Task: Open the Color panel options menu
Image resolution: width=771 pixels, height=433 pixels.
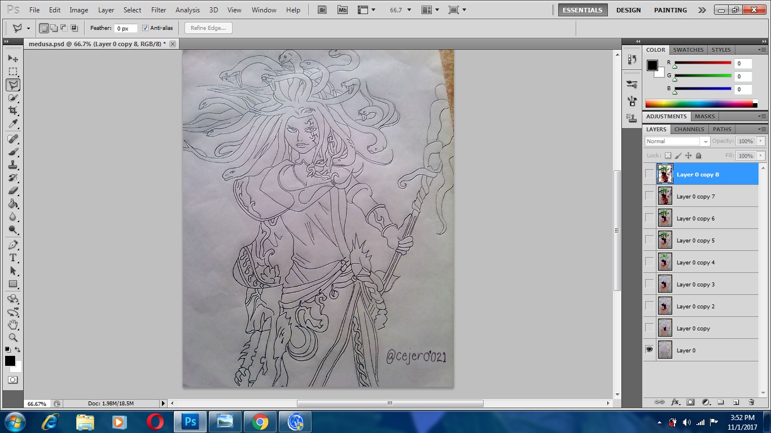Action: click(x=762, y=50)
